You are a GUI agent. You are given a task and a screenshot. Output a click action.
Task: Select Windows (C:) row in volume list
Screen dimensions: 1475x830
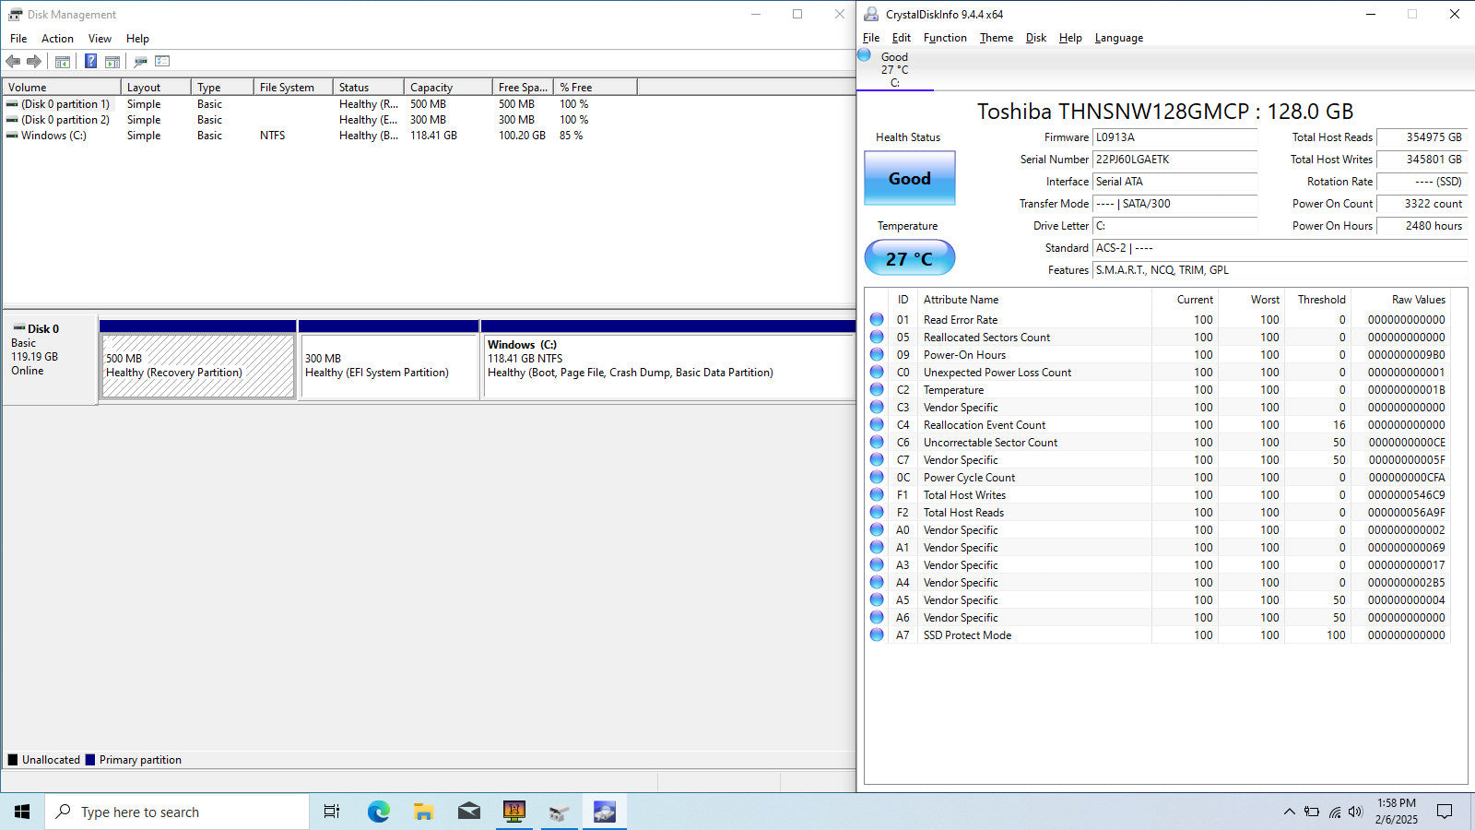coord(53,136)
